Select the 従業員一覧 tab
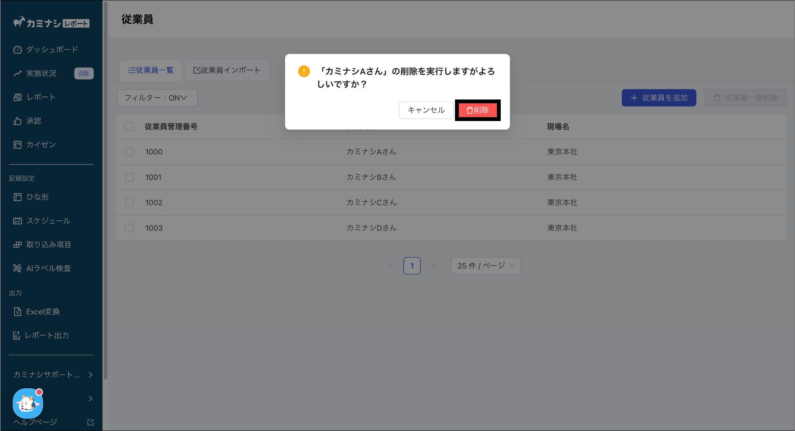Screen dimensions: 795x431 (x=151, y=70)
